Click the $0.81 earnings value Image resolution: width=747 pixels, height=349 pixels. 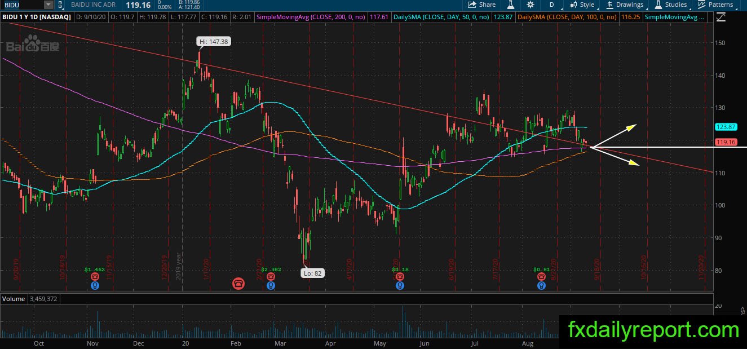pos(541,270)
